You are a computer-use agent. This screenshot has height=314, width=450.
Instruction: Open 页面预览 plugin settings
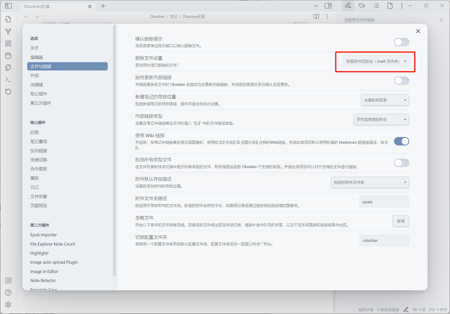(67, 206)
